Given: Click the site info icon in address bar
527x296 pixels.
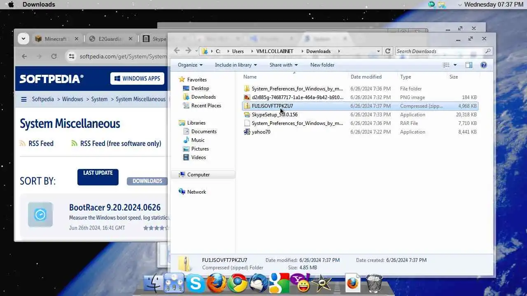Looking at the screenshot, I should click(72, 56).
